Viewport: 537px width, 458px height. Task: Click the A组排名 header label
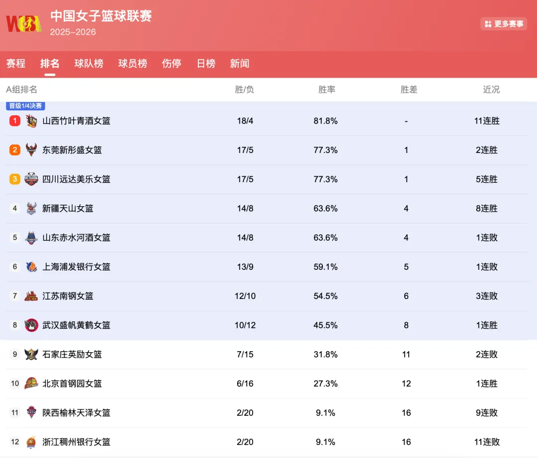click(x=21, y=89)
